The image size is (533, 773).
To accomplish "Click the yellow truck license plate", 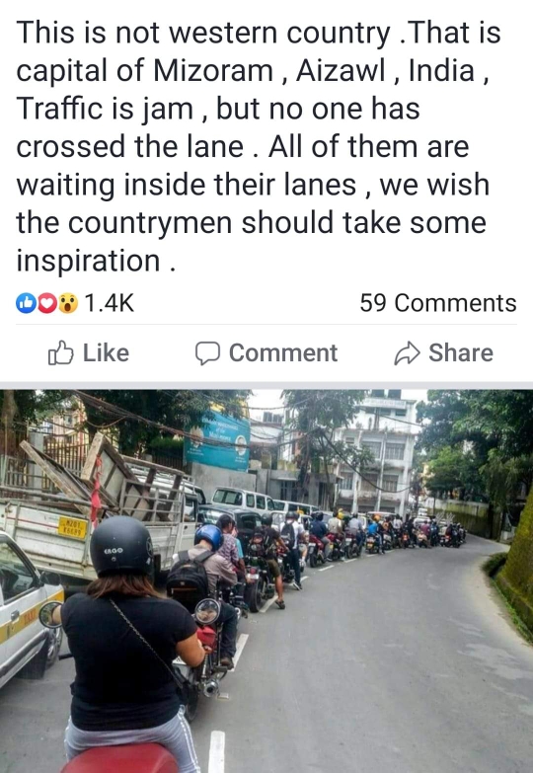I will [x=72, y=527].
